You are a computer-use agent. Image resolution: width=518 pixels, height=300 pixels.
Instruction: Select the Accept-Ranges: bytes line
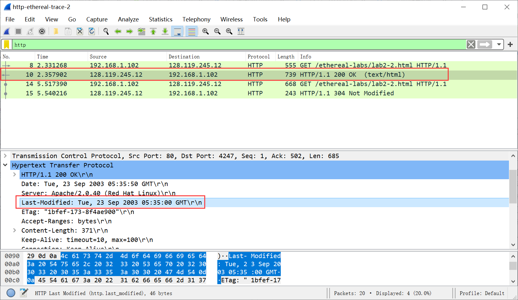click(67, 221)
